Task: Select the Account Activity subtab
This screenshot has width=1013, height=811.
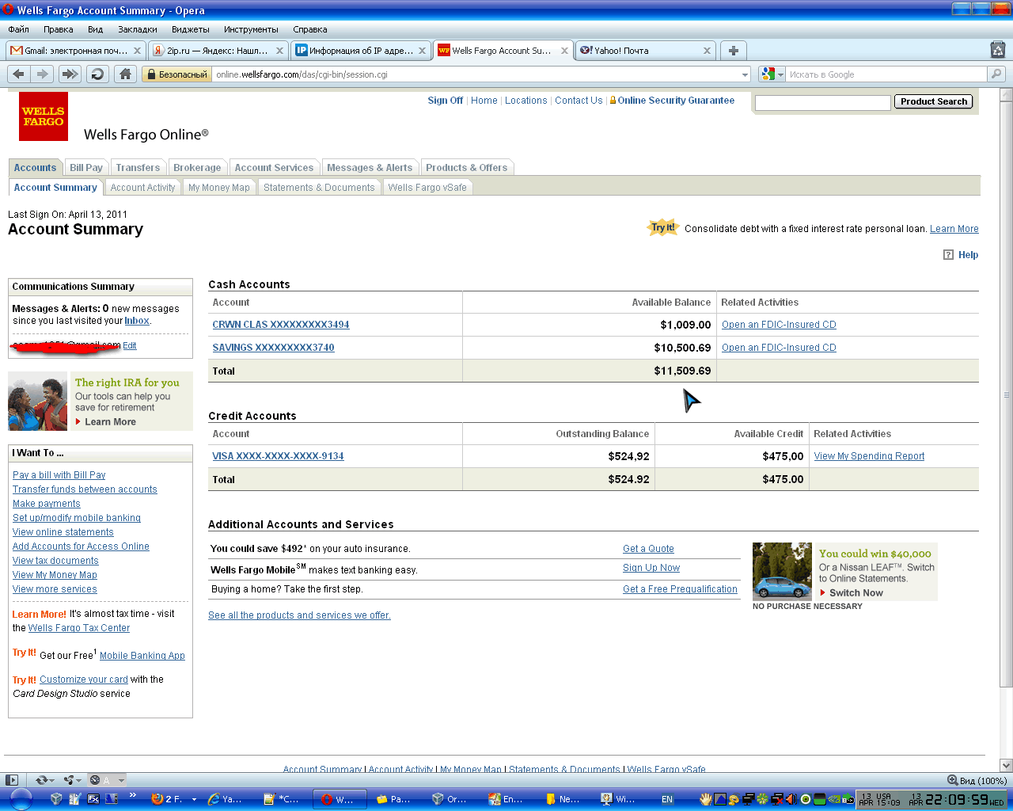Action: pos(142,188)
